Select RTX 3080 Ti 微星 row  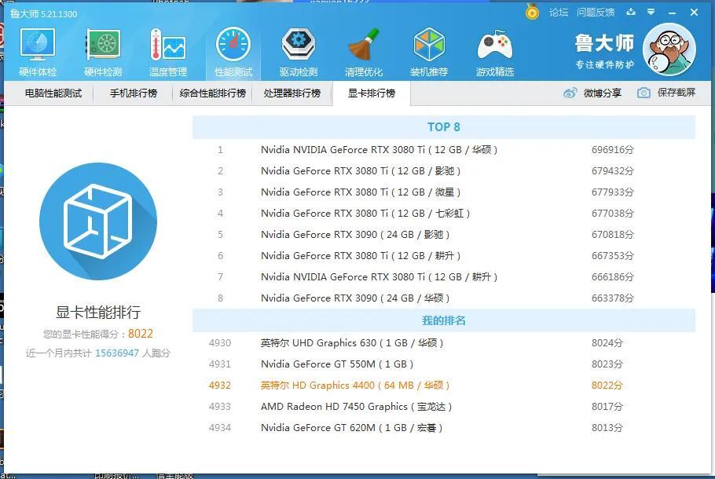444,192
